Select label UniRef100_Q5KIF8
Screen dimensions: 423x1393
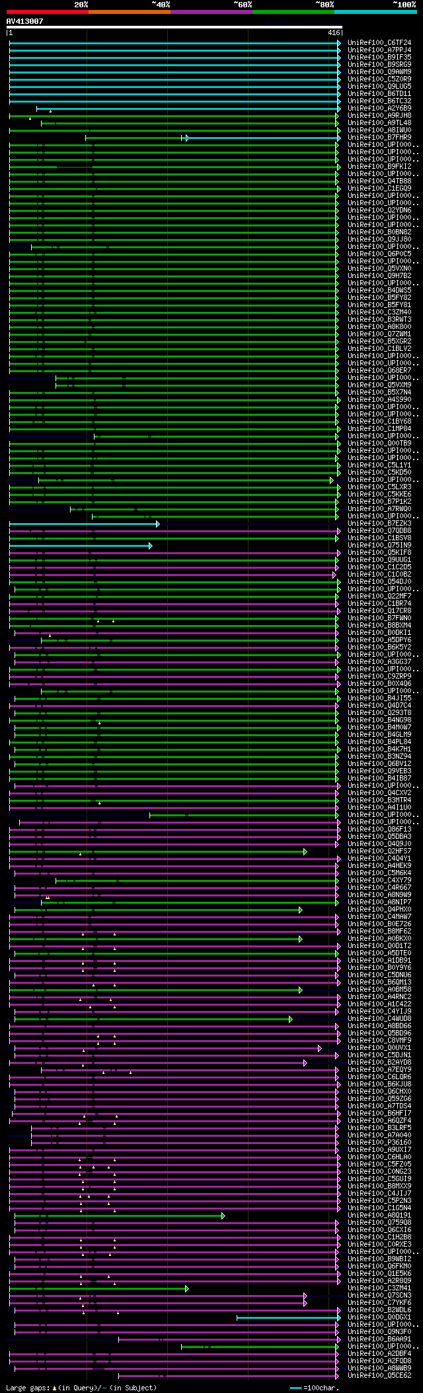[379, 553]
